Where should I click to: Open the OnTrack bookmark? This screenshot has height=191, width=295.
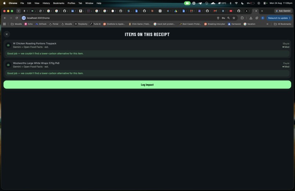[x=41, y=24]
